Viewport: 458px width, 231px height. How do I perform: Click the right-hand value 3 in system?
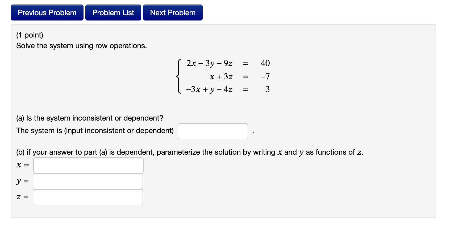(268, 89)
